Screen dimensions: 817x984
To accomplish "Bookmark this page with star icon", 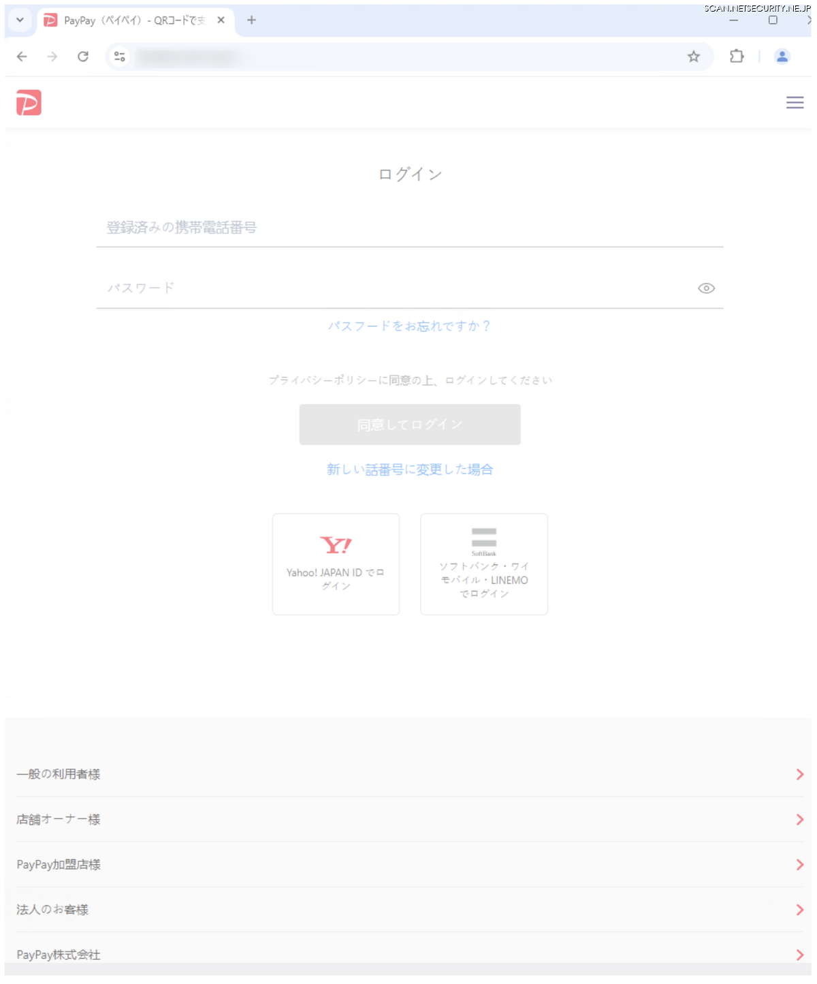I will coord(693,57).
